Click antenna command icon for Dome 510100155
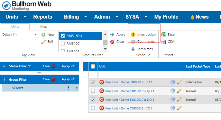The width and height of the screenshot is (221, 120). pos(173,91)
